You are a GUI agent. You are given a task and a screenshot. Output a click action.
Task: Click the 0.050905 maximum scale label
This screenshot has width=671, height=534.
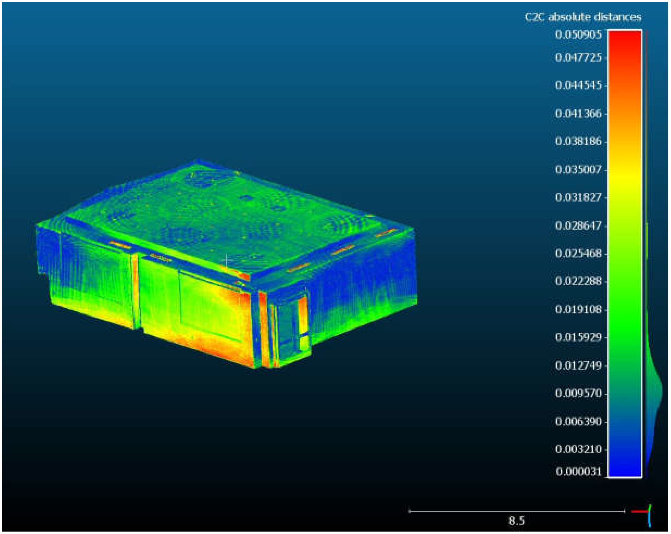tap(578, 34)
